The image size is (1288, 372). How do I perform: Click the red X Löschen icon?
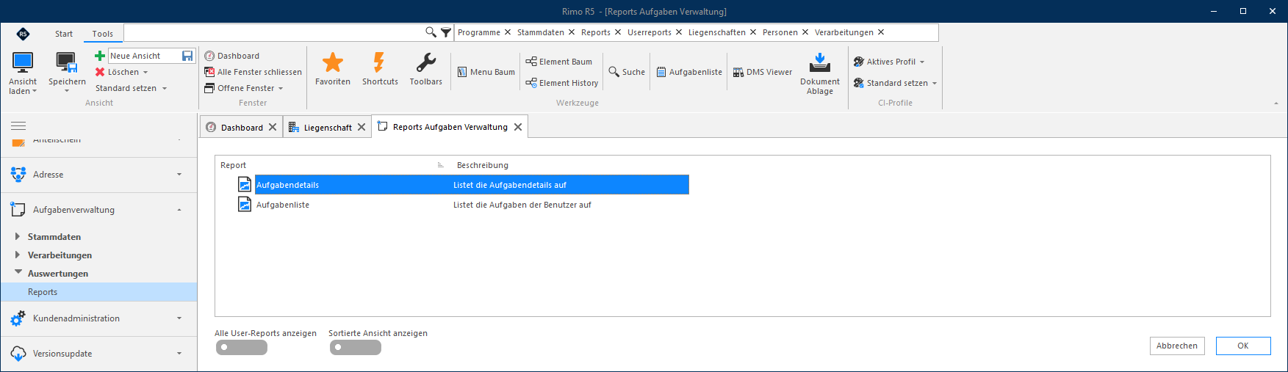click(x=100, y=72)
